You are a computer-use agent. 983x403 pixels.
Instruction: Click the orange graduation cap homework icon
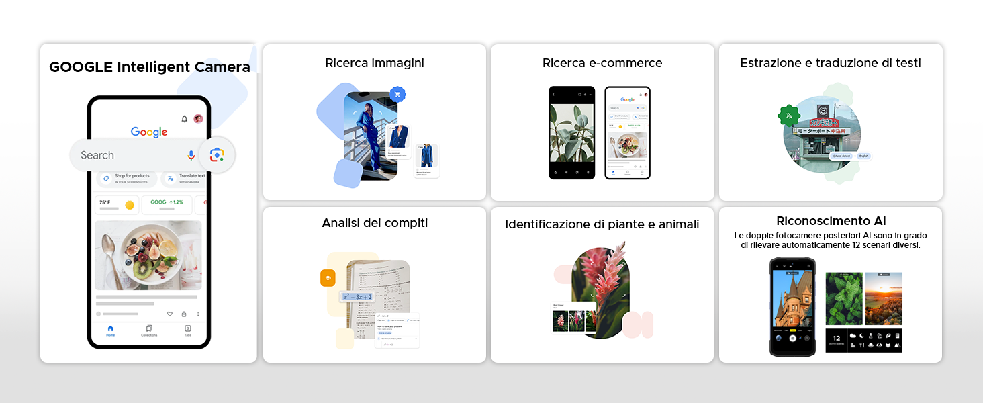point(328,278)
